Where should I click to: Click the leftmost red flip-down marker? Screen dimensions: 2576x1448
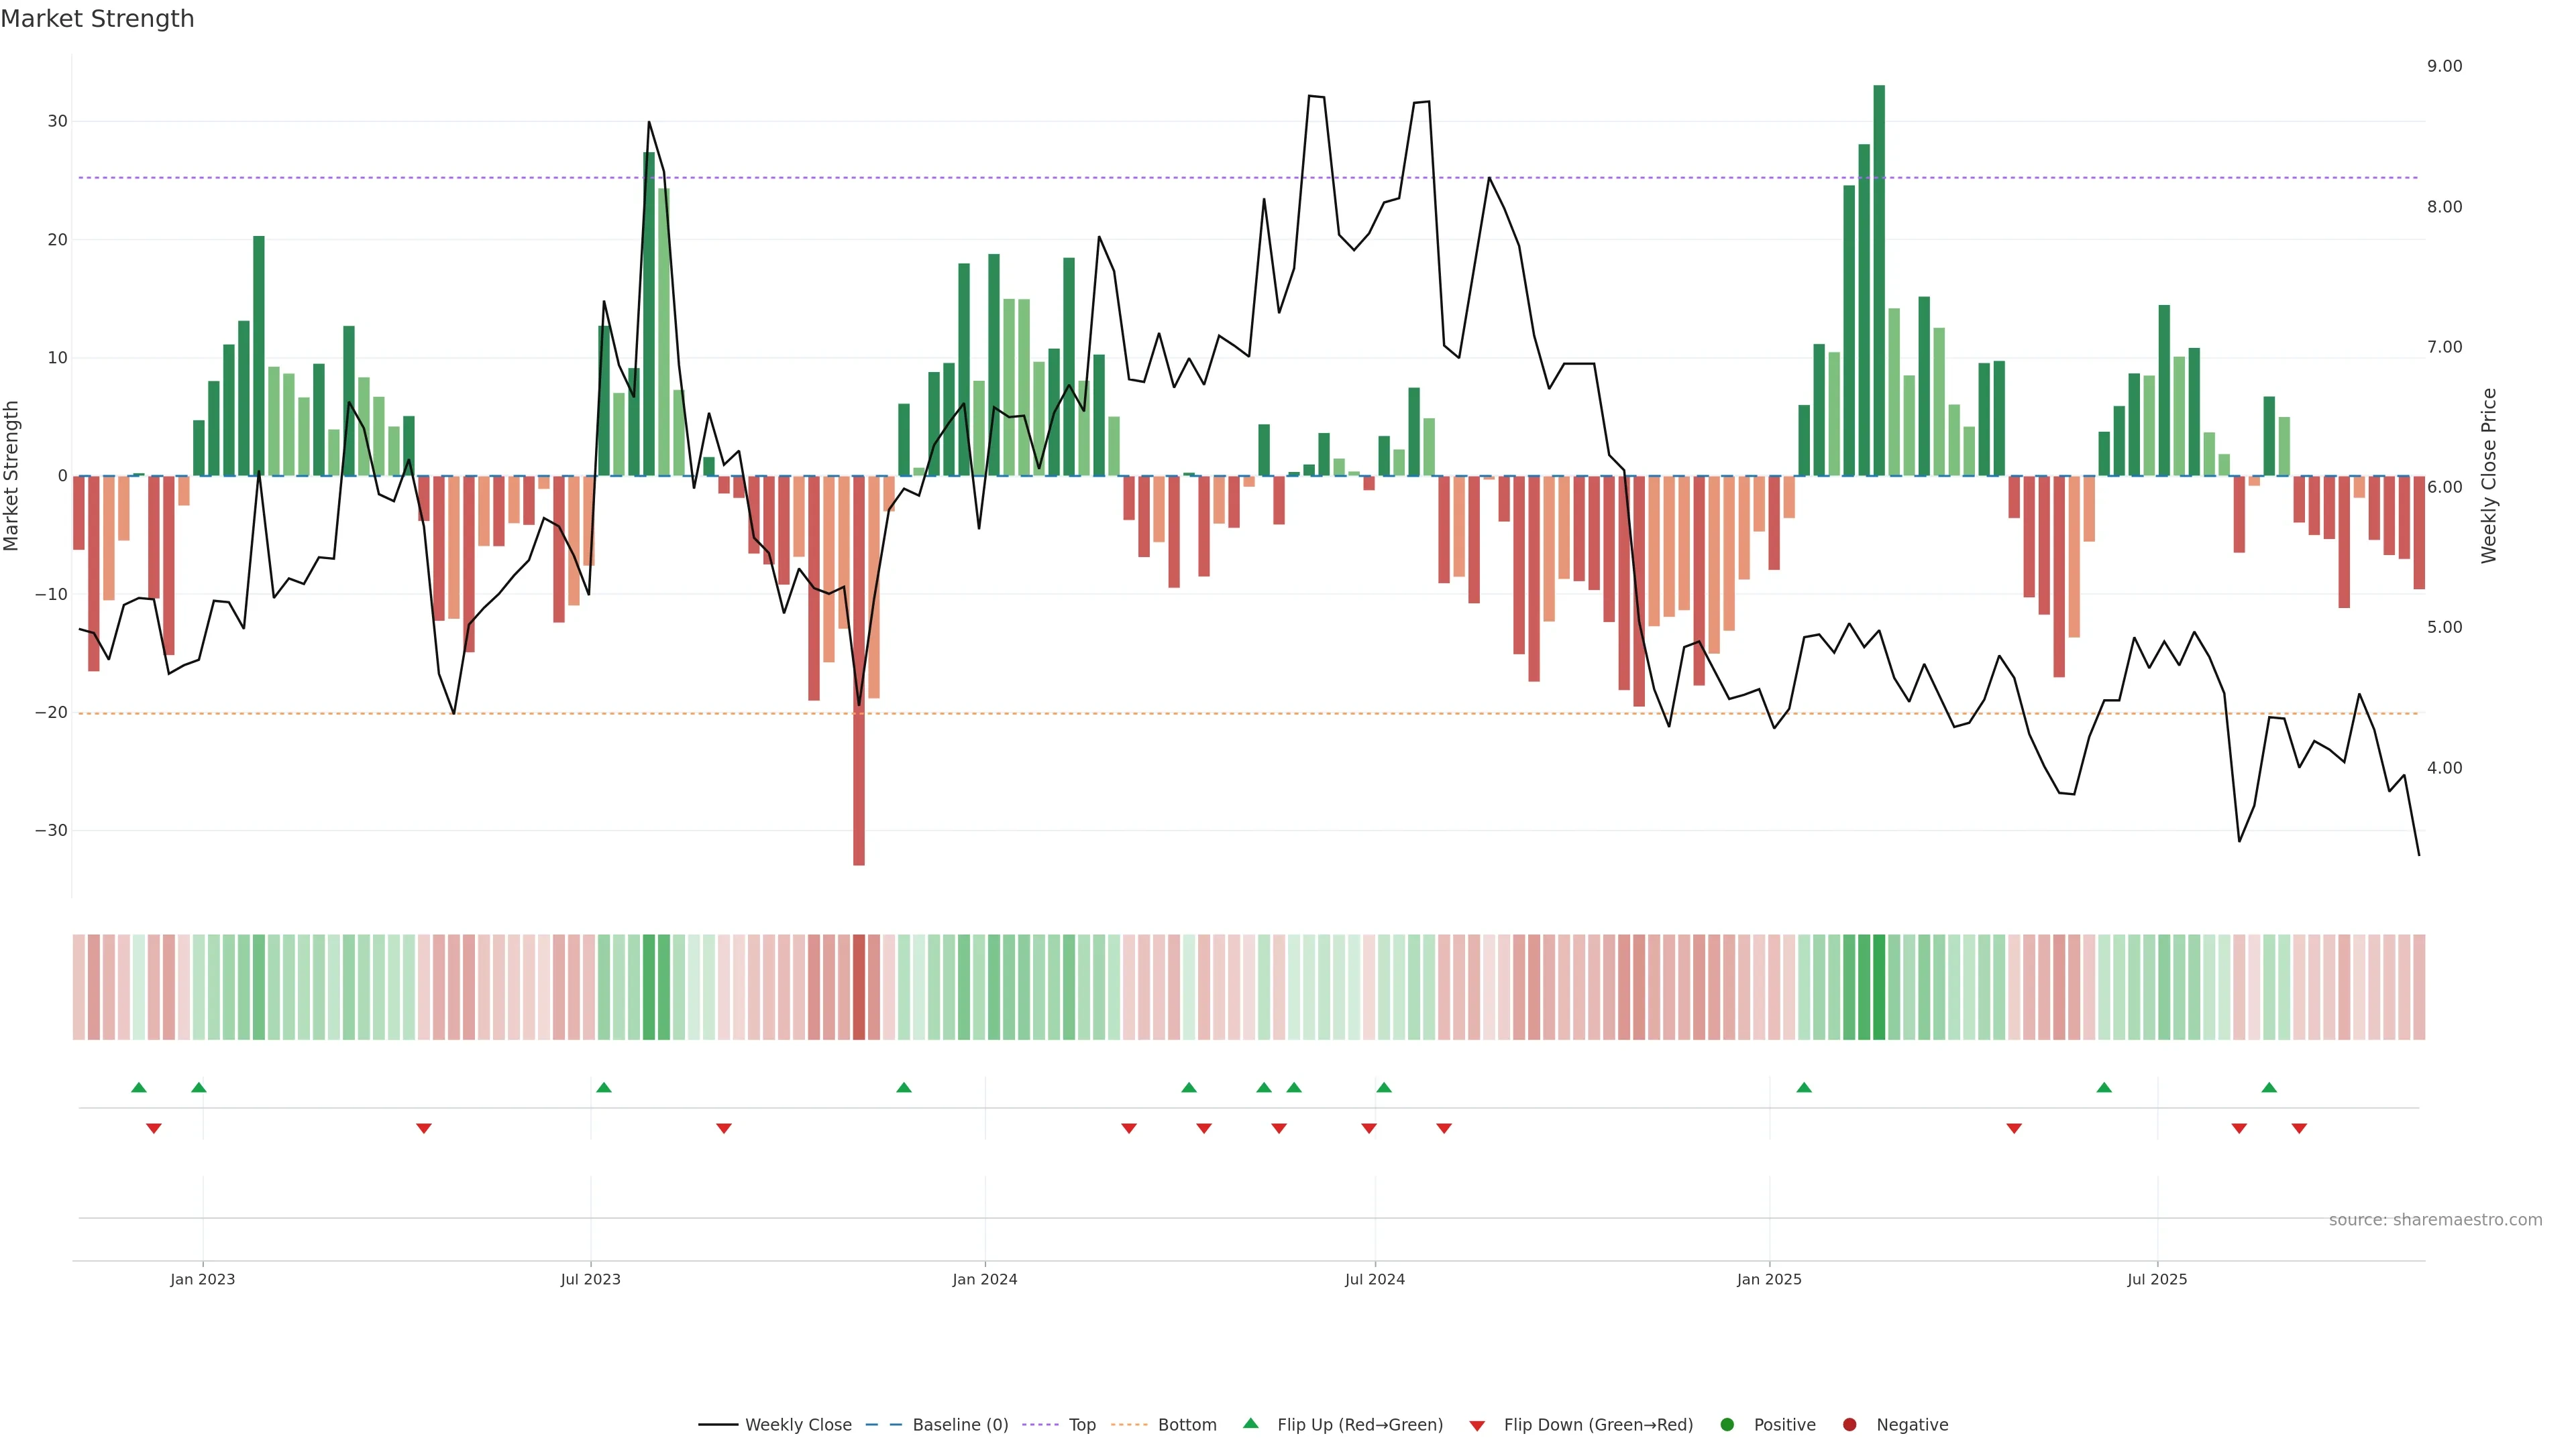(x=154, y=1128)
